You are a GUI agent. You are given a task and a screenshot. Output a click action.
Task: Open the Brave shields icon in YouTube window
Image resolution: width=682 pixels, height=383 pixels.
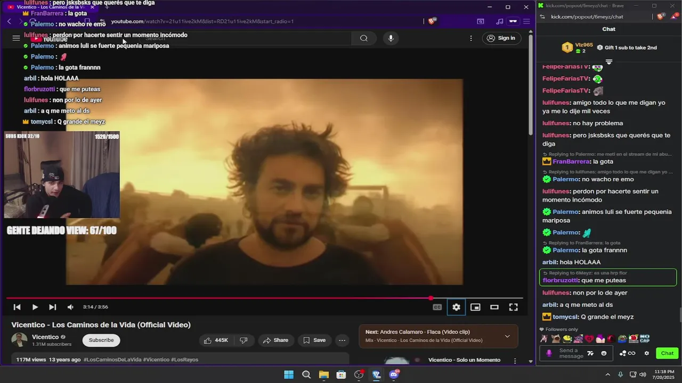pyautogui.click(x=432, y=21)
